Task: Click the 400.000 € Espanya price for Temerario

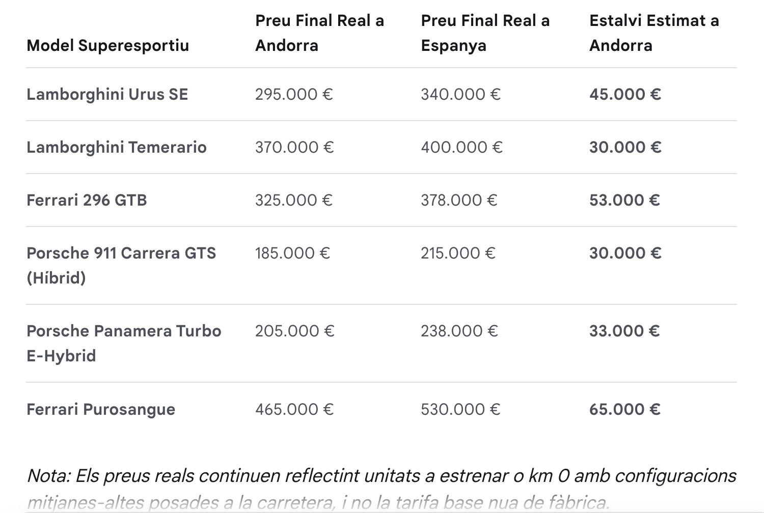Action: pyautogui.click(x=461, y=147)
